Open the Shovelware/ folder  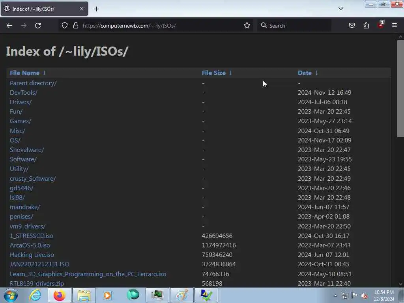27,150
